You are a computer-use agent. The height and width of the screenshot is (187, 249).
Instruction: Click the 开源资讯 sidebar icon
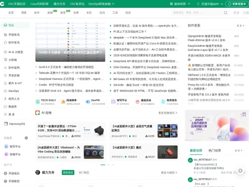point(5,35)
